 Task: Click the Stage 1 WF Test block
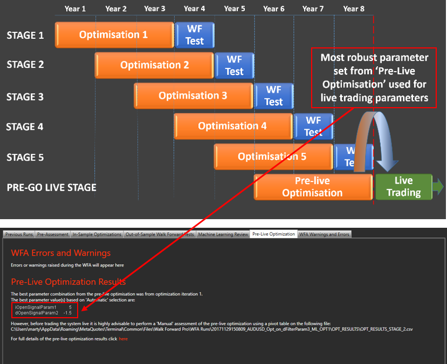click(x=195, y=35)
